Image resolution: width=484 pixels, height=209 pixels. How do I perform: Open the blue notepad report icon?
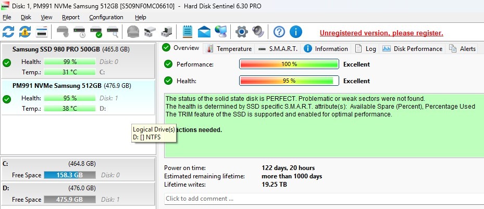point(188,32)
